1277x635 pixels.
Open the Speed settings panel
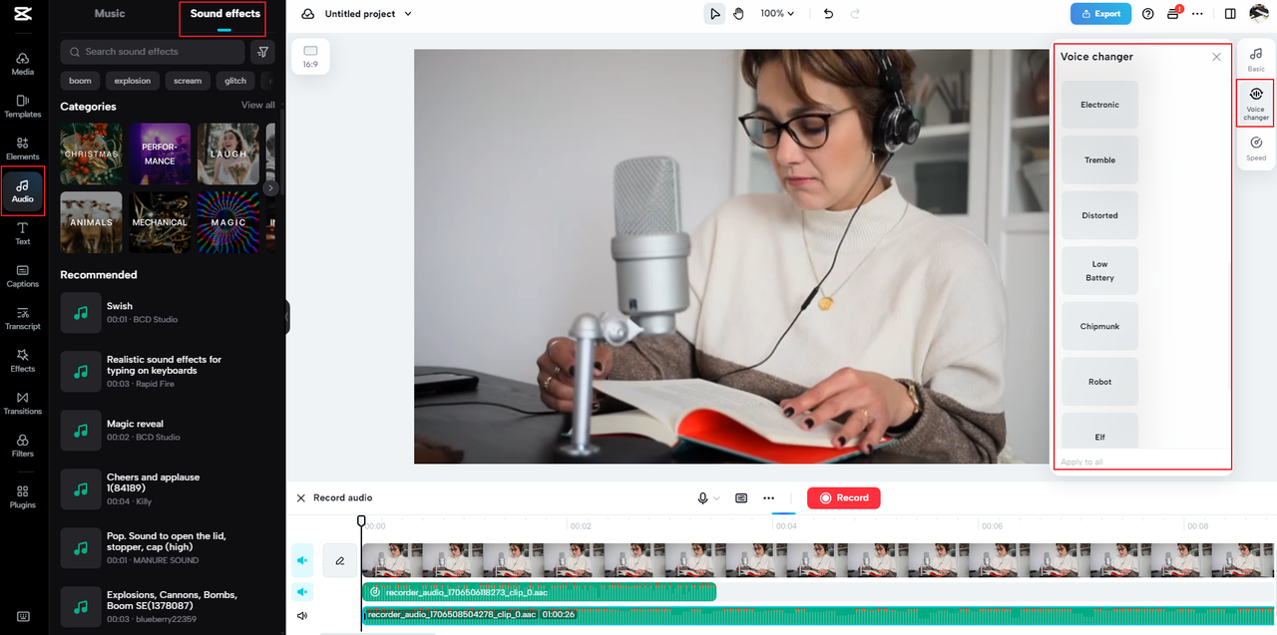pos(1256,149)
